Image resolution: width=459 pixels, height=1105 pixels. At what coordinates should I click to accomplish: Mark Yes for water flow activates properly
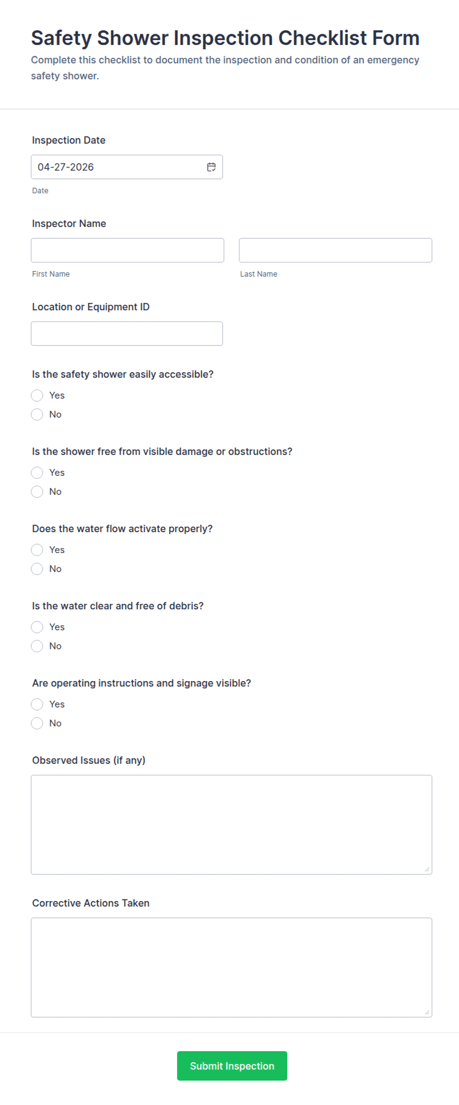coord(37,550)
